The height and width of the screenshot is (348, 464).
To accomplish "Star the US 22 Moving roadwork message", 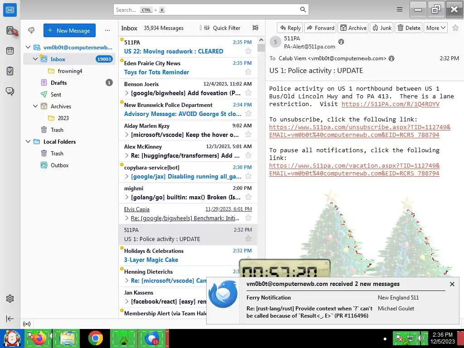I will (x=248, y=51).
